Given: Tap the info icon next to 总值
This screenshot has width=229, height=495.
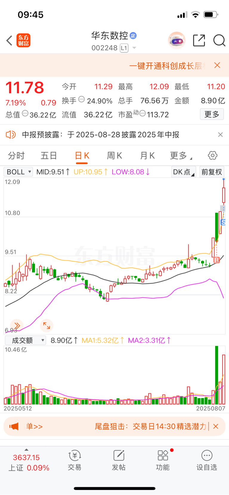Looking at the screenshot, I should [x=25, y=113].
